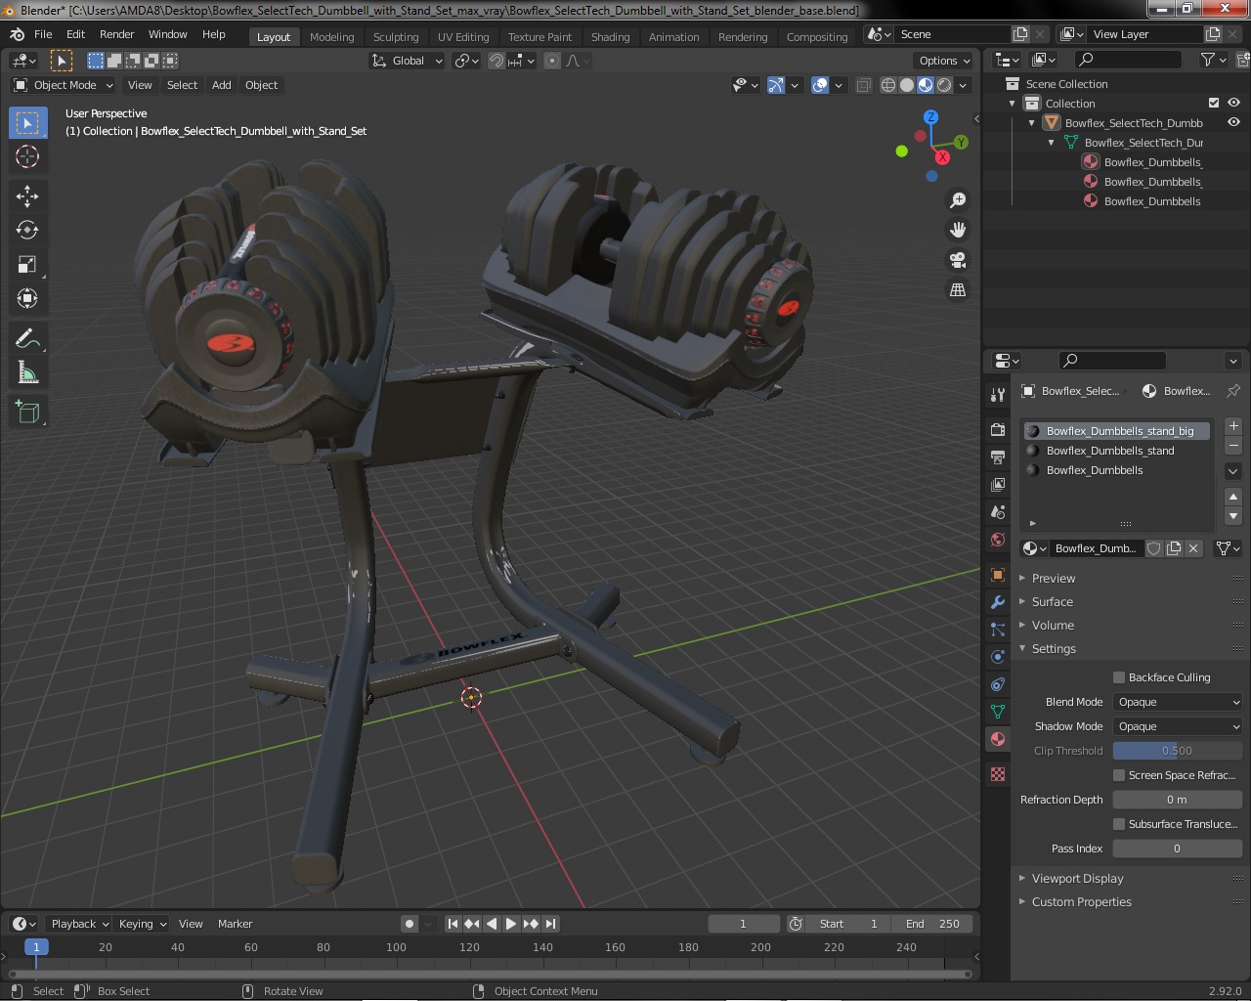
Task: Toggle proportional editing in the header
Action: [x=552, y=61]
